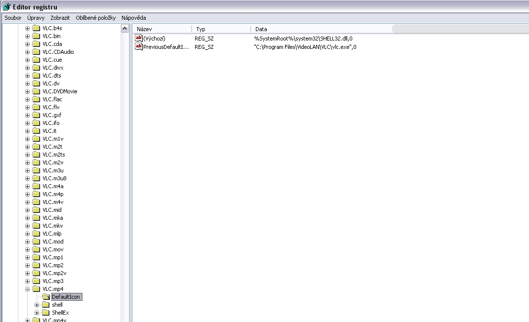This screenshot has height=322, width=529.
Task: Expand the VLC.b4s key
Action: click(27, 28)
